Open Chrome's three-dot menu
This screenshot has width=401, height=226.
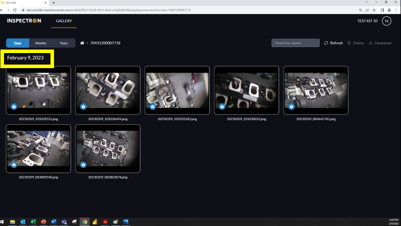pos(397,10)
